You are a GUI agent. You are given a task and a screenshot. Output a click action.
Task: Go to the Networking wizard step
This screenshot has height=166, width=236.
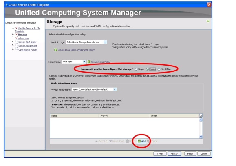pos(23,38)
